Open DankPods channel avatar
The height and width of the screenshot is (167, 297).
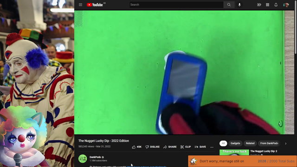coord(83,159)
